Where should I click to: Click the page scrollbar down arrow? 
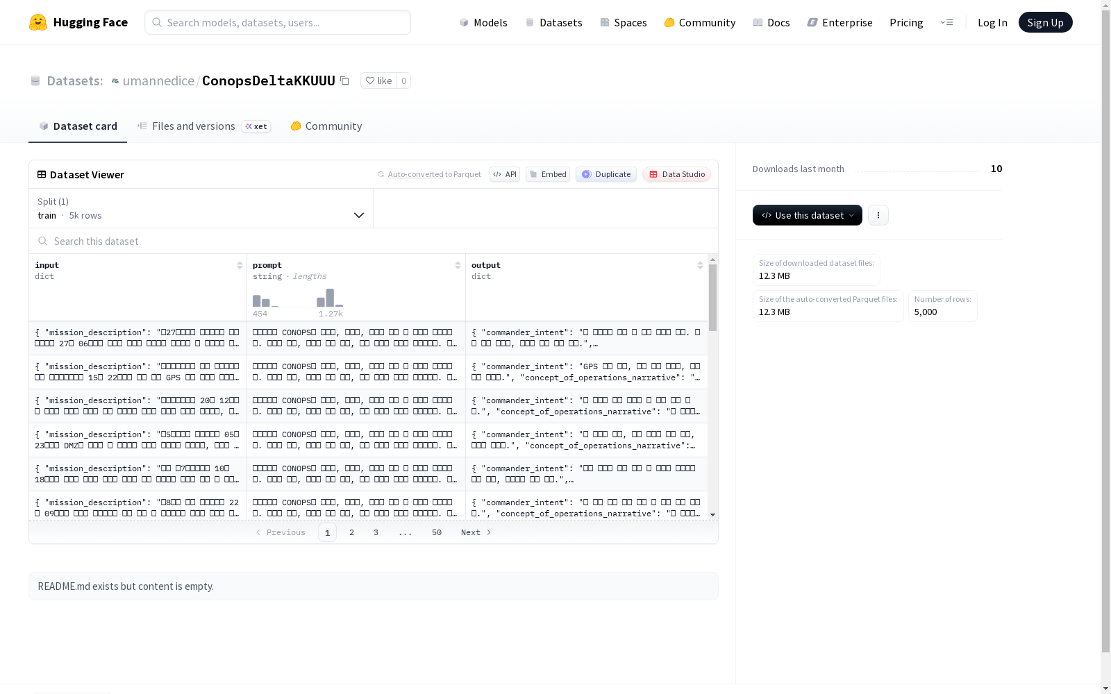pos(1105,688)
